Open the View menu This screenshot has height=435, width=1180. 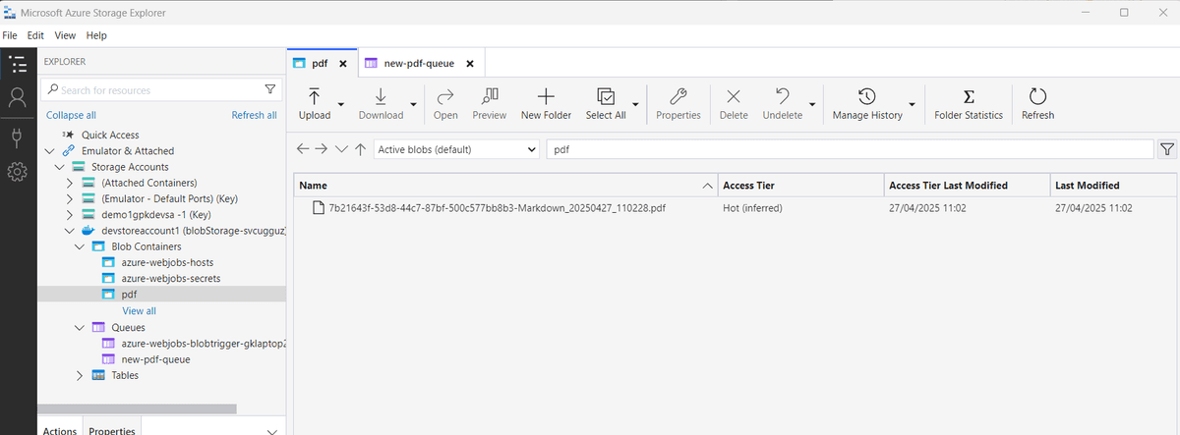coord(65,35)
